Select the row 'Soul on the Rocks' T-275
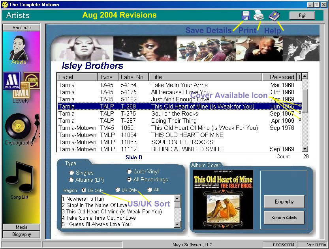Image resolution: width=329 pixels, height=249 pixels. pyautogui.click(x=179, y=114)
